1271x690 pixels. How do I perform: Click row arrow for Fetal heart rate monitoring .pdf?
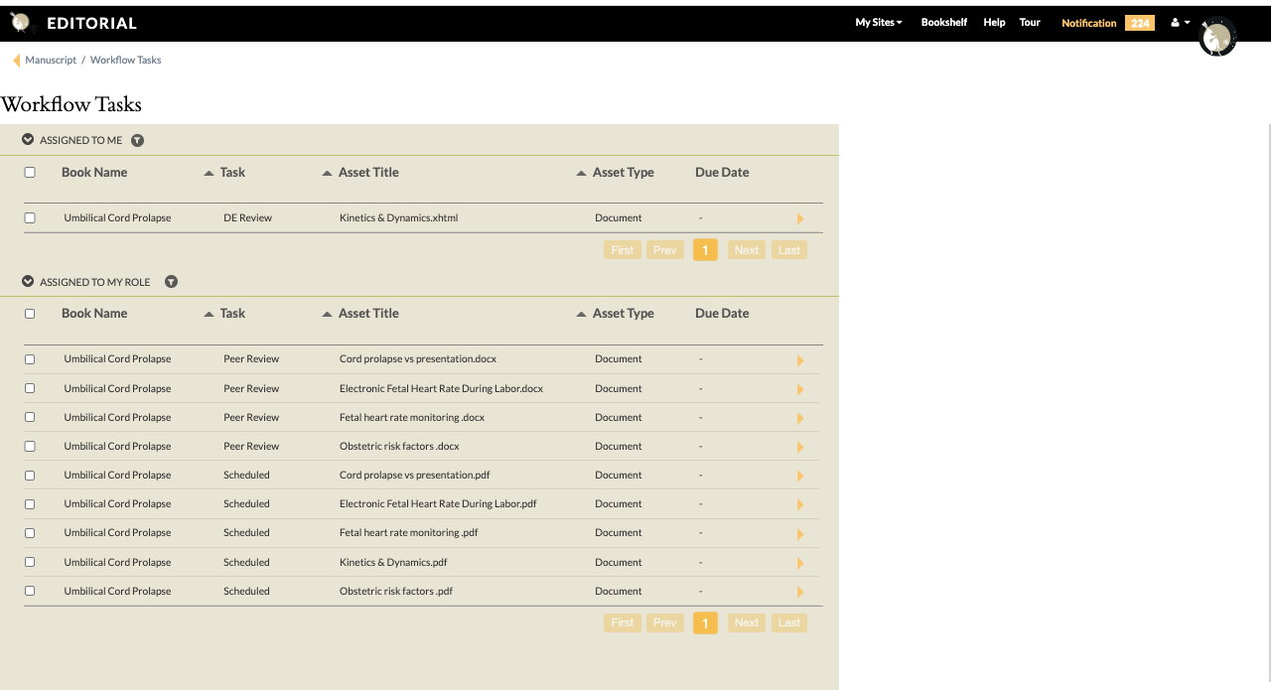(800, 534)
